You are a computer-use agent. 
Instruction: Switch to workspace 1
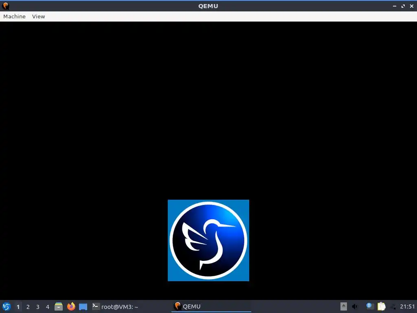18,307
